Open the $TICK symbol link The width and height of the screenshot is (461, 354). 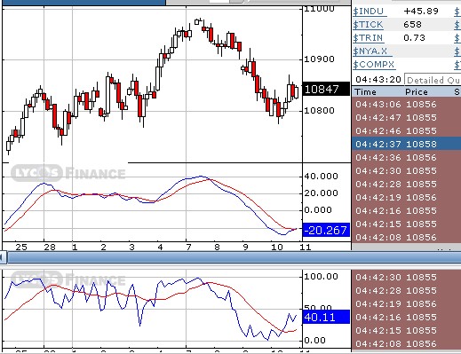(x=368, y=25)
